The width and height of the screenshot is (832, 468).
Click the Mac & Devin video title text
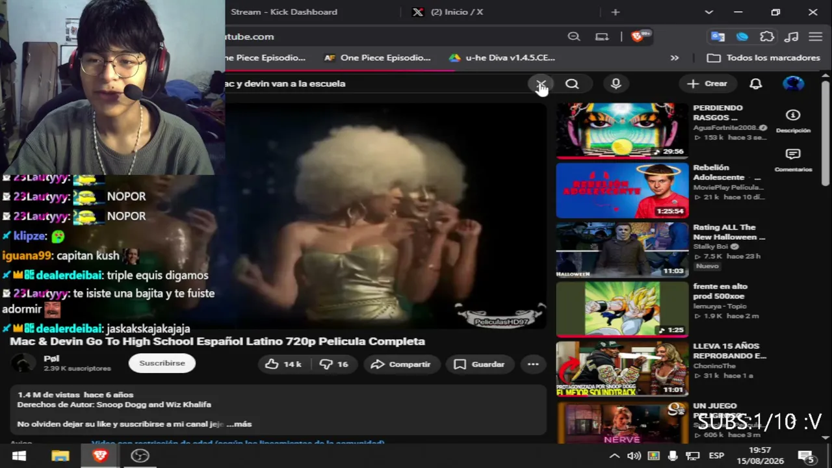217,342
